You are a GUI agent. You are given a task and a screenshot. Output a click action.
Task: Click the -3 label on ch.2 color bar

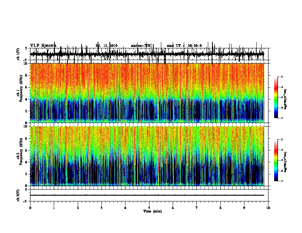[x=281, y=140]
